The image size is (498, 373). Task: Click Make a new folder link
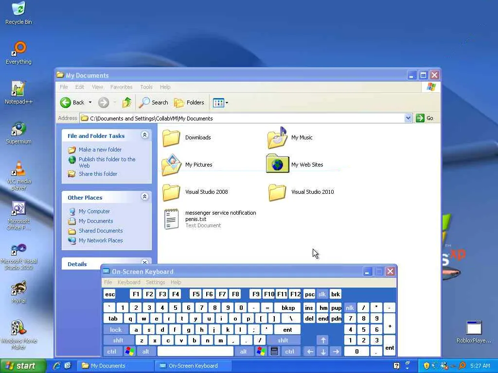click(x=100, y=150)
